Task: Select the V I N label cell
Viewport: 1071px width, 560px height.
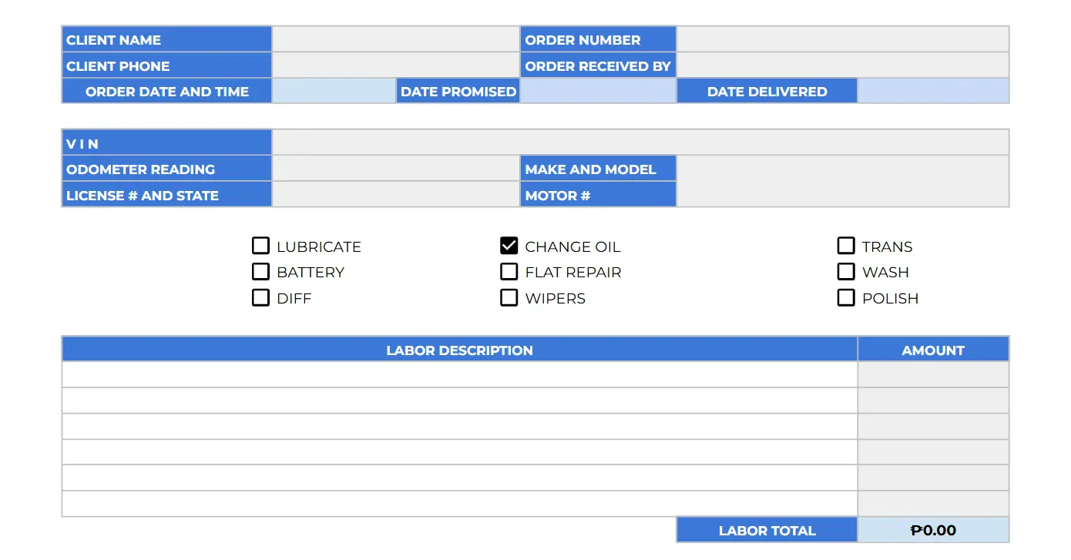Action: 166,143
